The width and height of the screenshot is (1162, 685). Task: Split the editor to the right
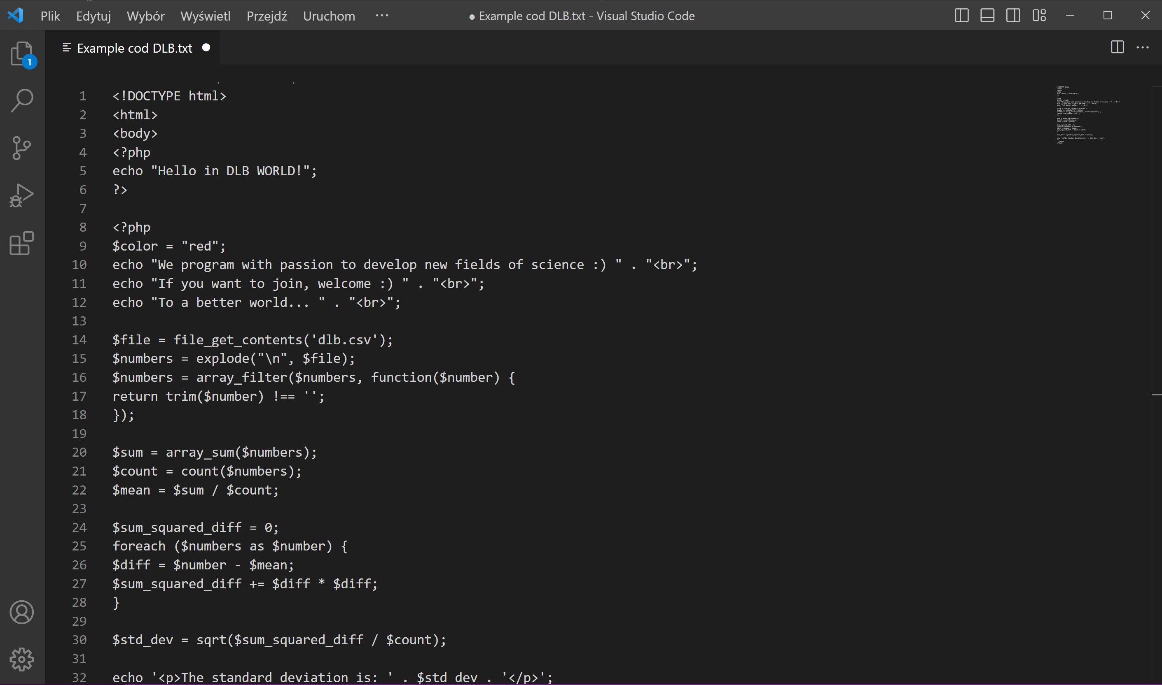(x=1117, y=48)
